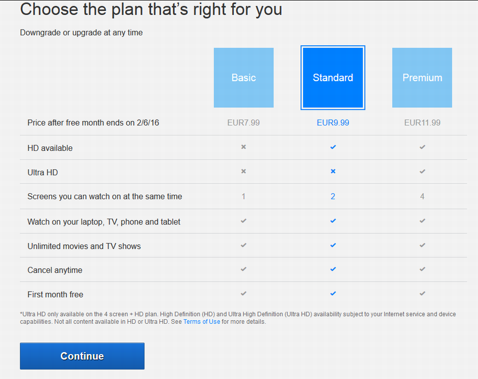This screenshot has height=379, width=478.
Task: Click the Standard Ultra HD blue cross
Action: tap(333, 171)
